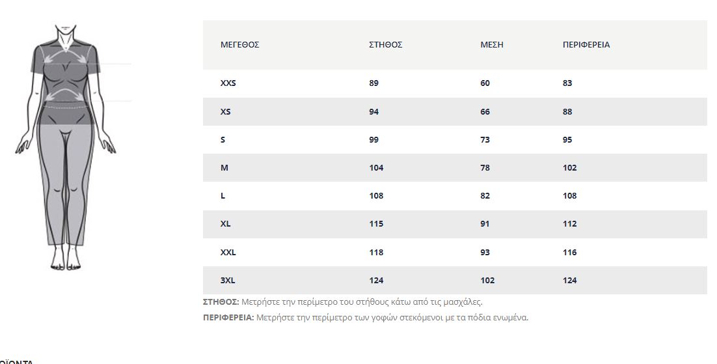
Task: Click the ΜΕΣΗ column header
Action: coord(492,45)
